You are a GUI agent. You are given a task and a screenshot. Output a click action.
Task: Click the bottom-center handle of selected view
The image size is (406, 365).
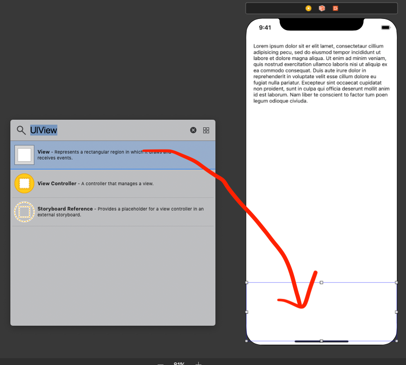tap(322, 341)
